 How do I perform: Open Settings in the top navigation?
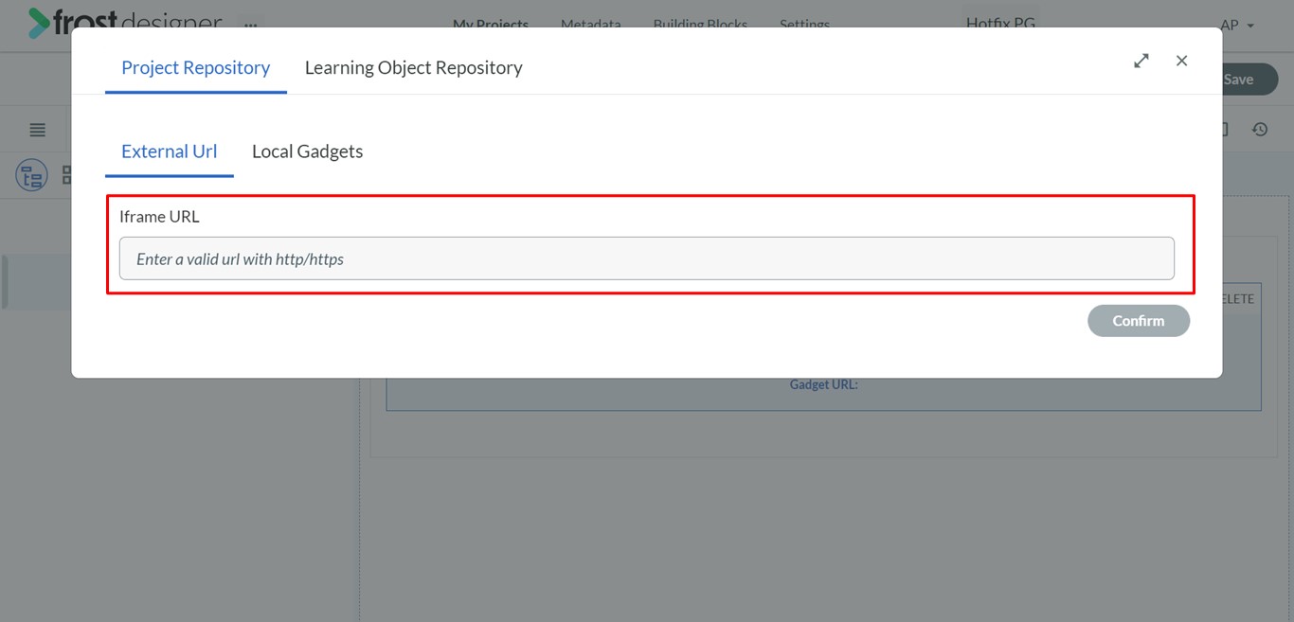[804, 25]
